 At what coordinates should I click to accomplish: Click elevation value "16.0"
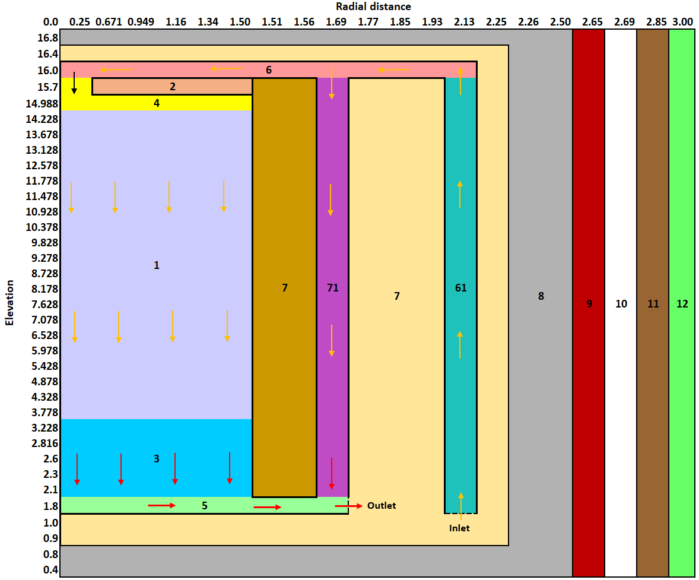pos(47,71)
